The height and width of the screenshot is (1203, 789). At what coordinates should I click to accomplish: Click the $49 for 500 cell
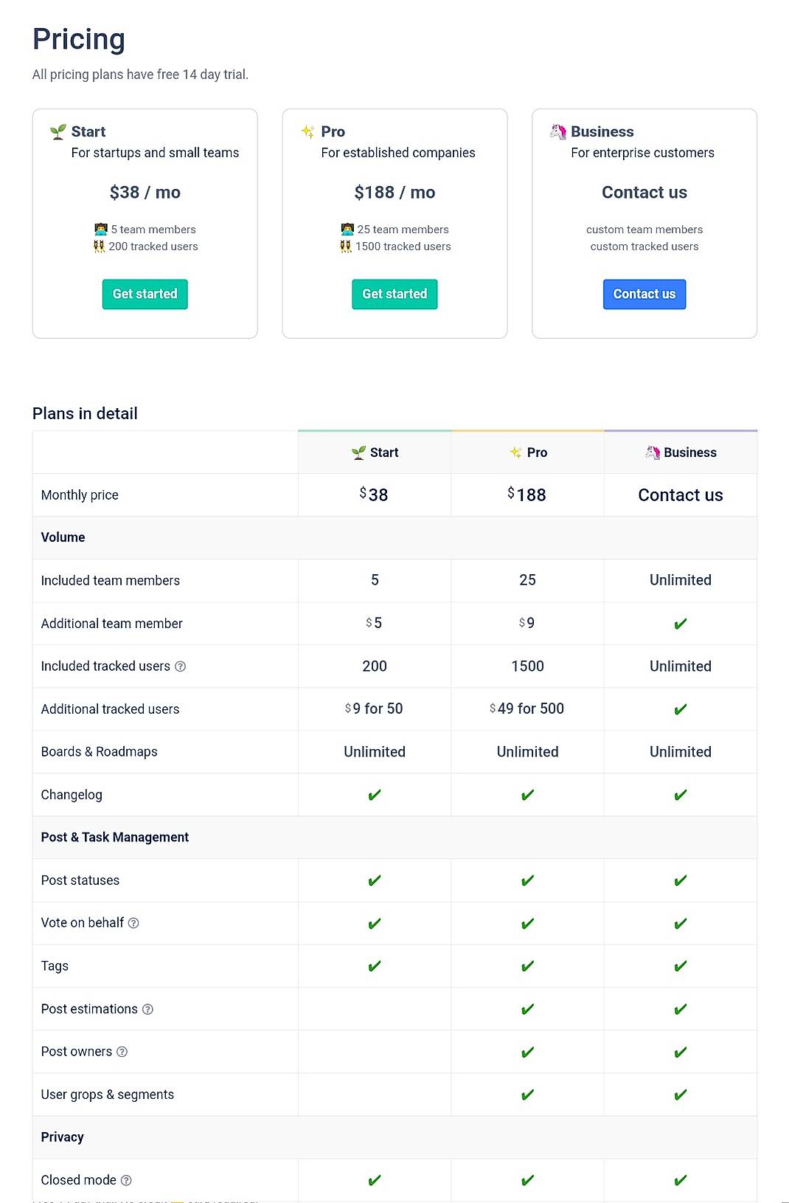pos(526,709)
